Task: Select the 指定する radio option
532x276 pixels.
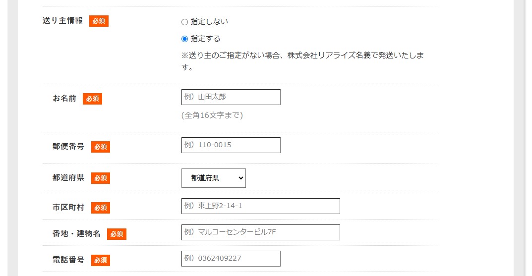Action: pos(184,39)
